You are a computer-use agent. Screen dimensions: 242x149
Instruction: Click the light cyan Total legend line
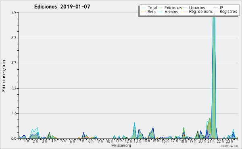pyautogui.click(x=143, y=8)
